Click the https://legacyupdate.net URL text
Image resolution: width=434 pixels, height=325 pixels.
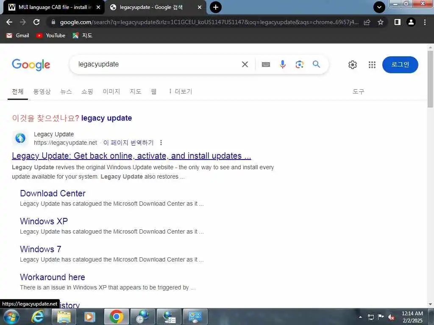pos(65,143)
